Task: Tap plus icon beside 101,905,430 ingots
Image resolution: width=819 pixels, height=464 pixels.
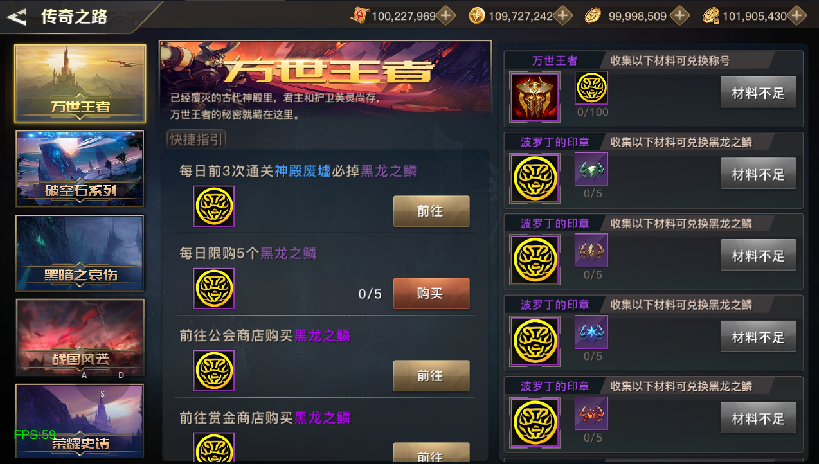Action: click(x=797, y=16)
